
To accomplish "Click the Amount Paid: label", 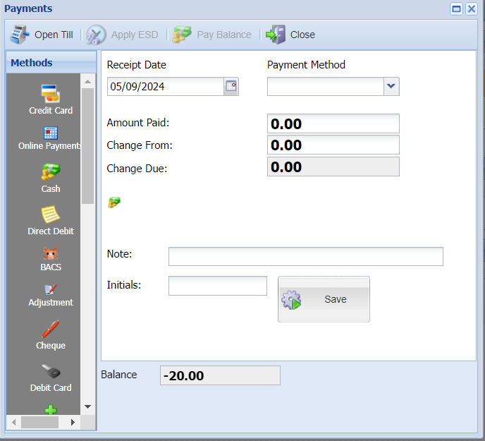I will click(138, 123).
